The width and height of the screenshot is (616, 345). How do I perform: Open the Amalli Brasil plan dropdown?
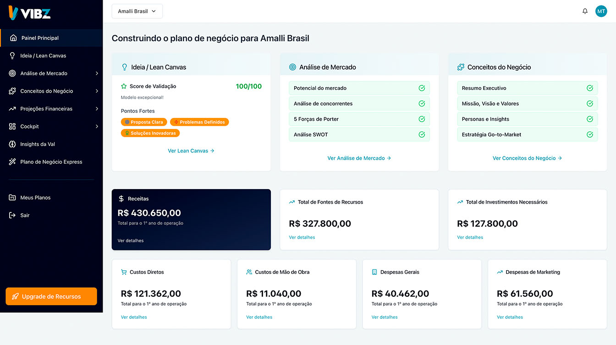pos(137,11)
